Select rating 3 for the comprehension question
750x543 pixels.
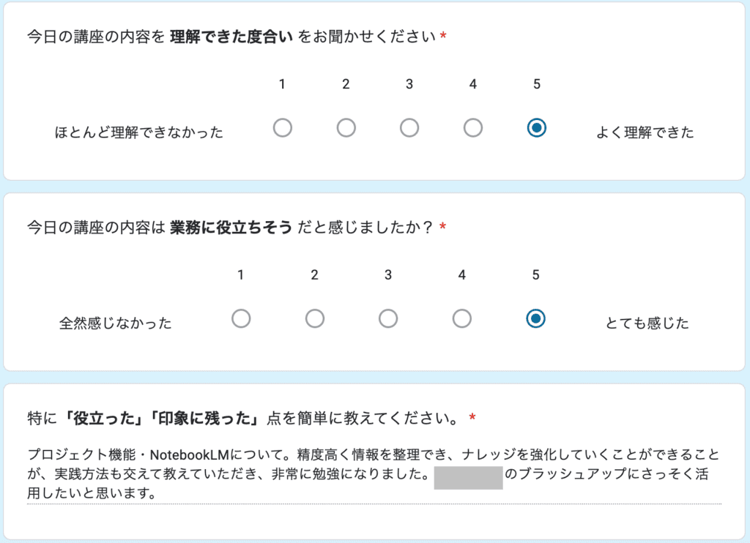409,127
